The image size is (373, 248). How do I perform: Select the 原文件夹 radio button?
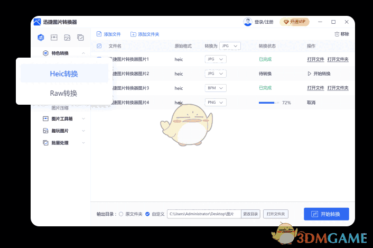click(x=121, y=214)
